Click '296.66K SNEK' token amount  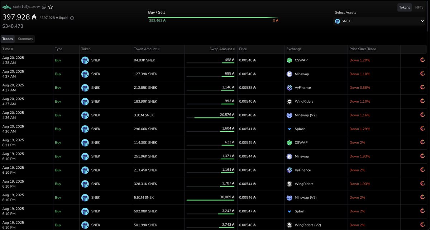[145, 129]
